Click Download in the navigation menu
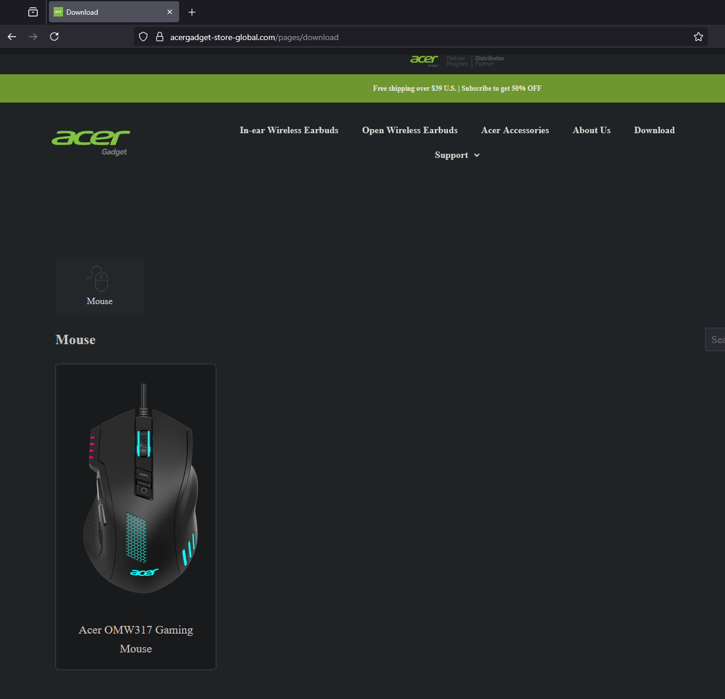Viewport: 725px width, 699px height. pyautogui.click(x=654, y=130)
